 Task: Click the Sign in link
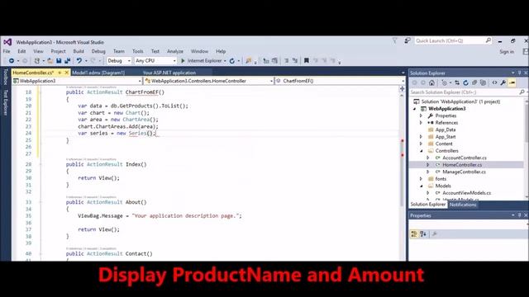pyautogui.click(x=507, y=51)
